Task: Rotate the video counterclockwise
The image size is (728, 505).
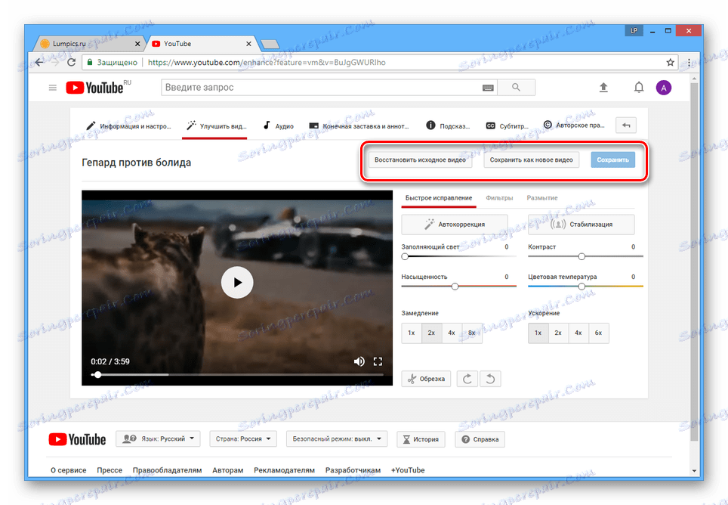Action: coord(490,378)
